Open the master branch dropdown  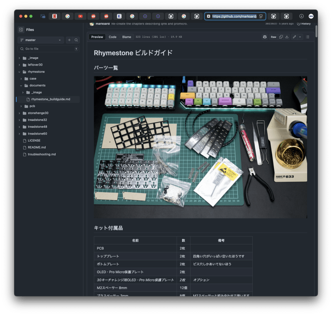tap(41, 40)
